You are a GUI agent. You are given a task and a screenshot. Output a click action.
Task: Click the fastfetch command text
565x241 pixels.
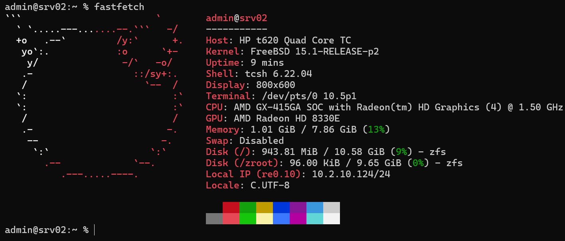click(x=119, y=7)
